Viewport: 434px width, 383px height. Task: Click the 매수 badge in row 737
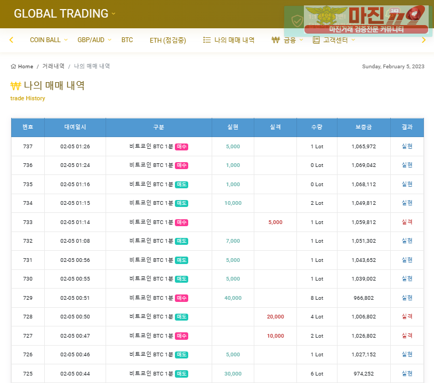181,147
